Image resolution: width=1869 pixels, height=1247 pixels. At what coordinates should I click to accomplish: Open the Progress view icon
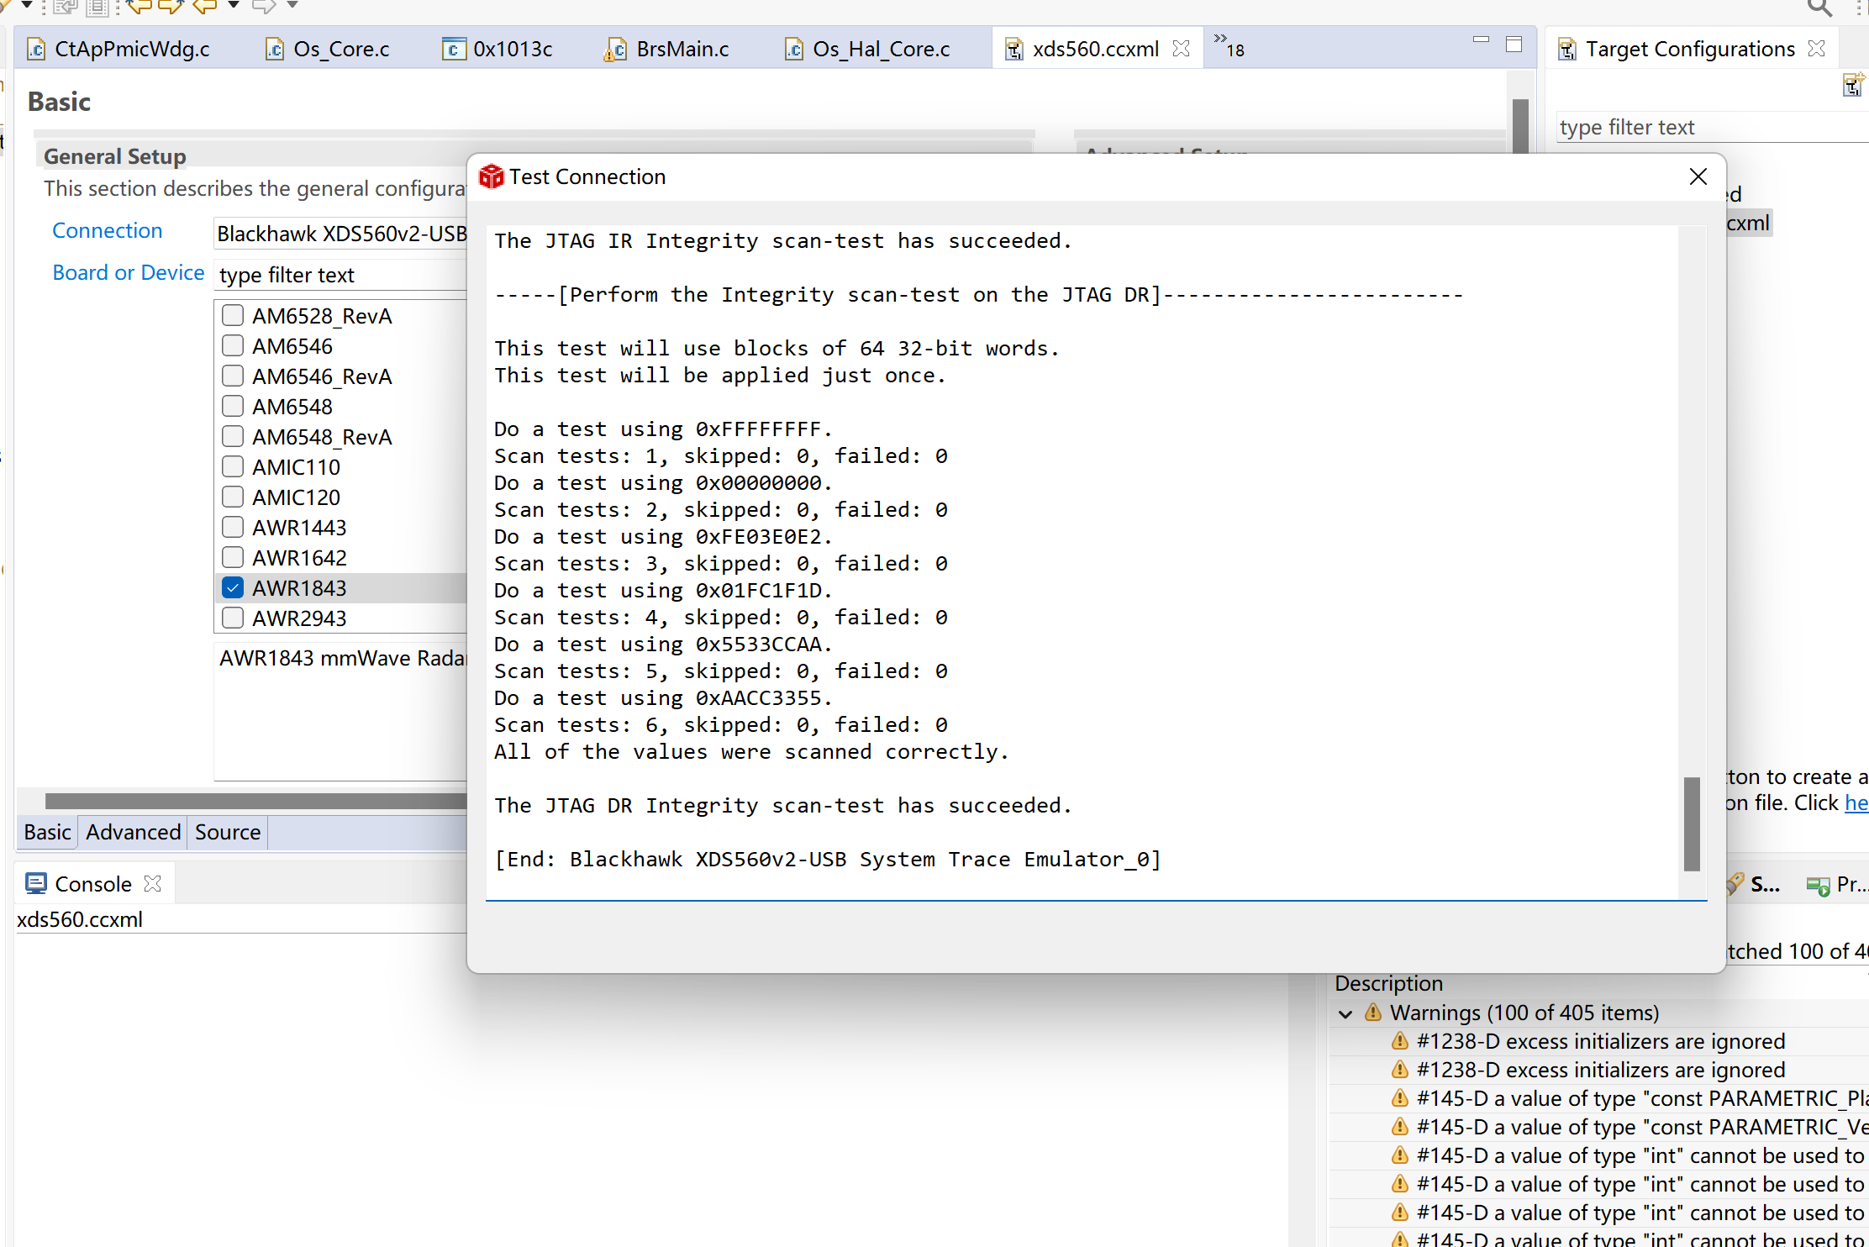click(x=1819, y=885)
